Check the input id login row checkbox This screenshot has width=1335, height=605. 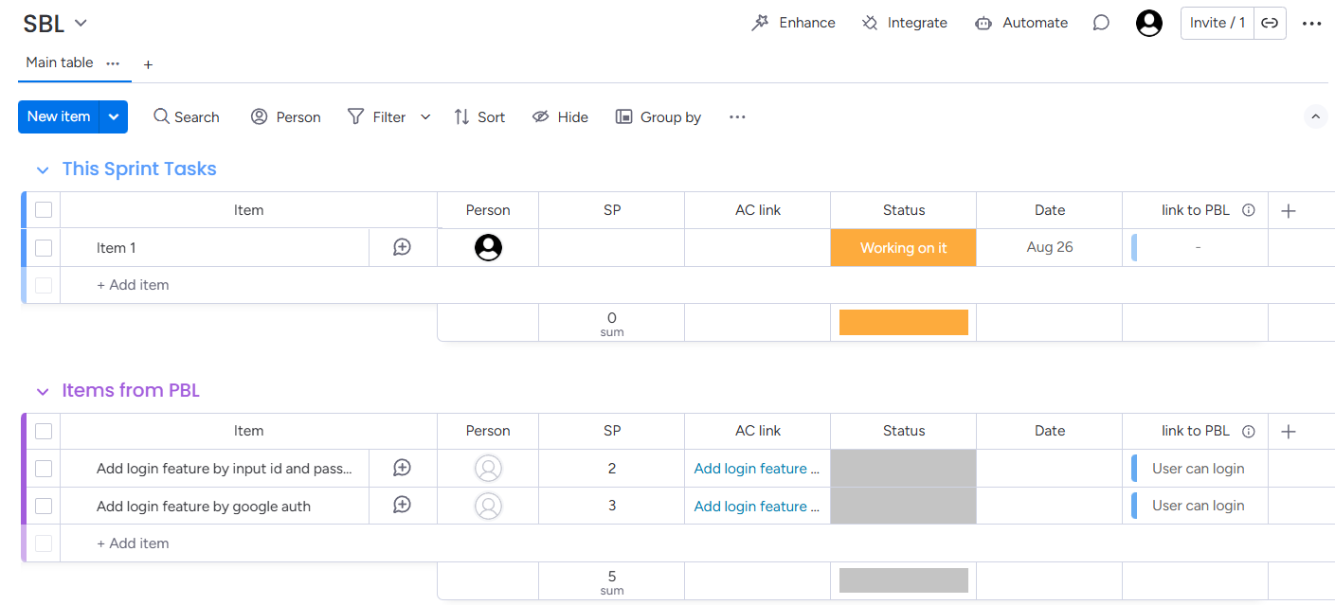44,468
